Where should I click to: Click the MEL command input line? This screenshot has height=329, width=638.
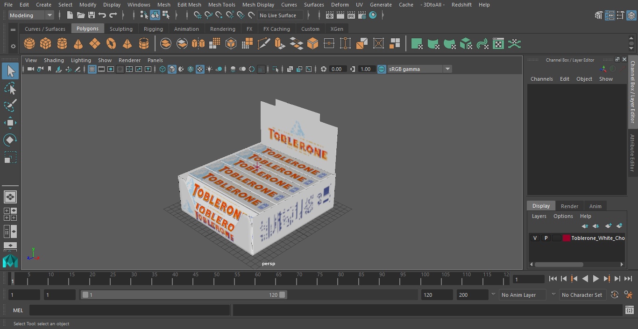click(x=130, y=310)
